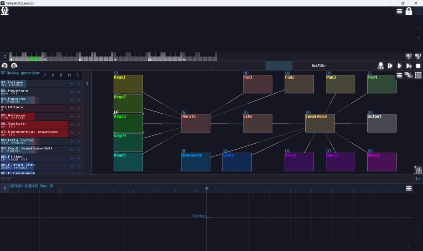
Task: Toggle module Mute (M) in controller header
Action: click(69, 75)
